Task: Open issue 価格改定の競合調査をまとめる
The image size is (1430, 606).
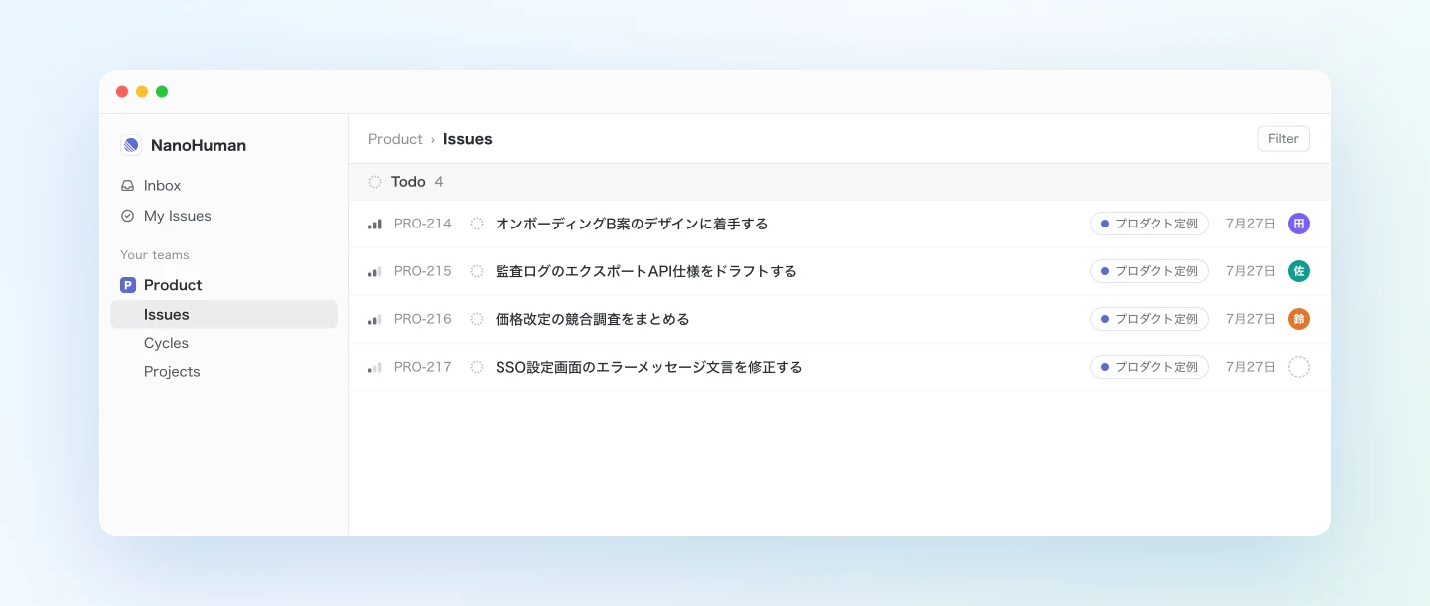Action: tap(593, 319)
